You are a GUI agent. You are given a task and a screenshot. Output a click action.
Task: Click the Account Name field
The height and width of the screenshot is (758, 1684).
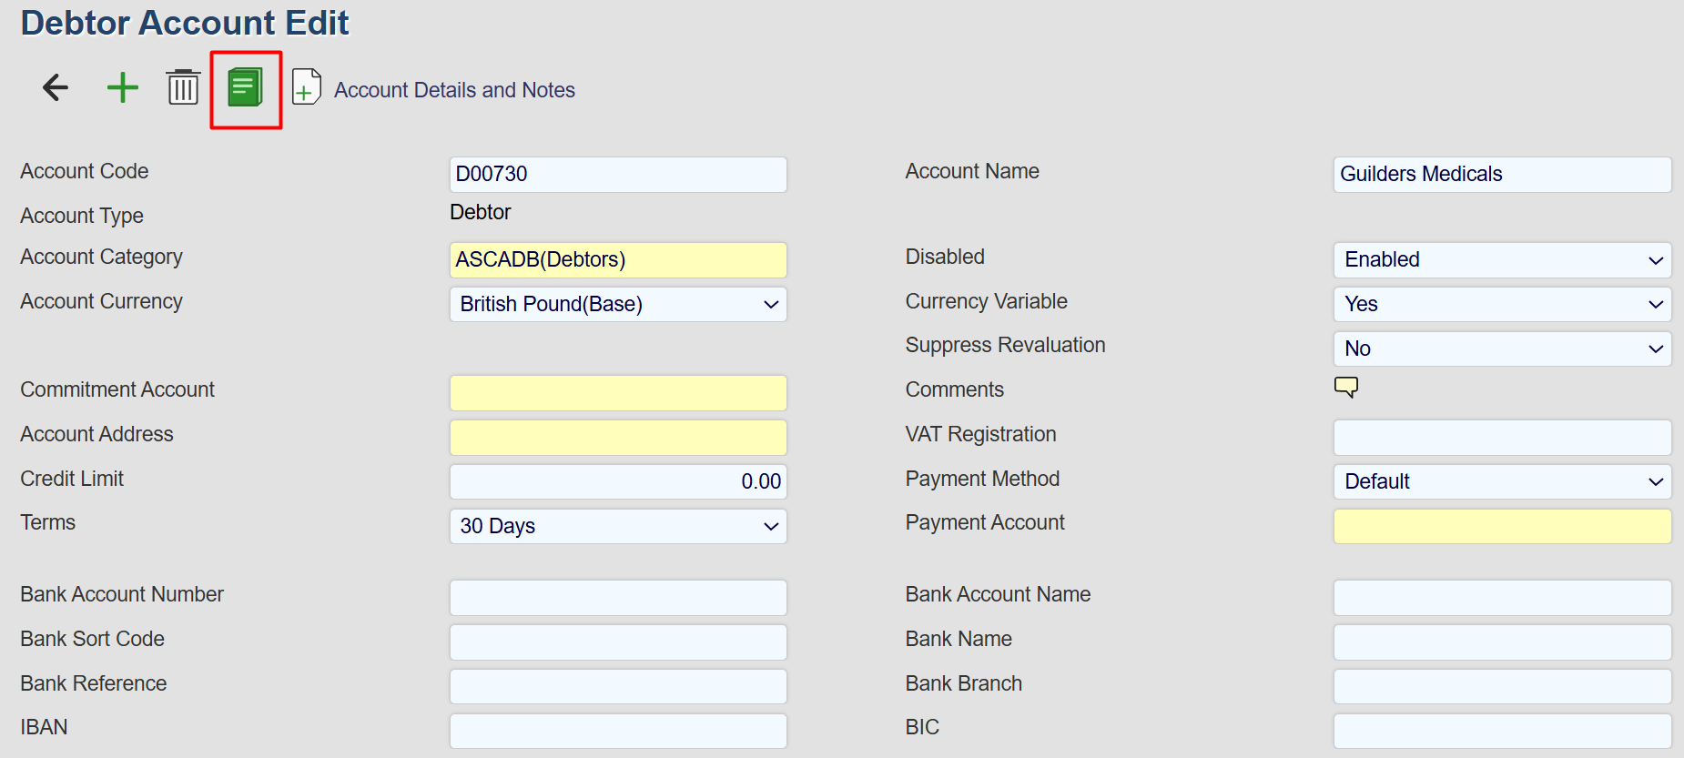click(1502, 174)
